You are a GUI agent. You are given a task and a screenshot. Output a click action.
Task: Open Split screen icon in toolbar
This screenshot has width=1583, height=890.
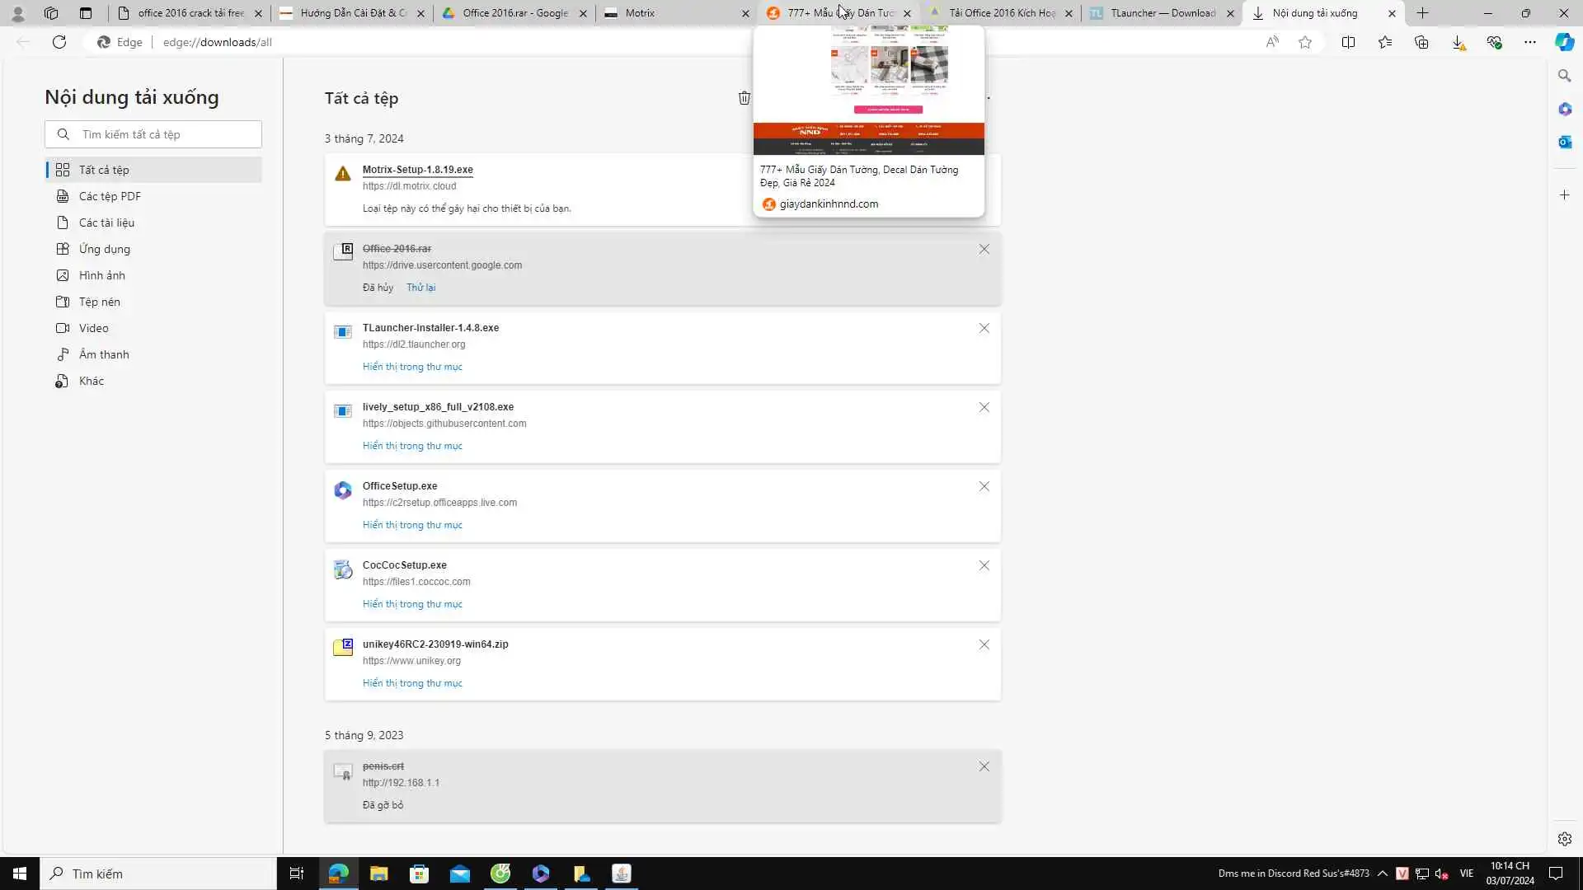tap(1349, 43)
